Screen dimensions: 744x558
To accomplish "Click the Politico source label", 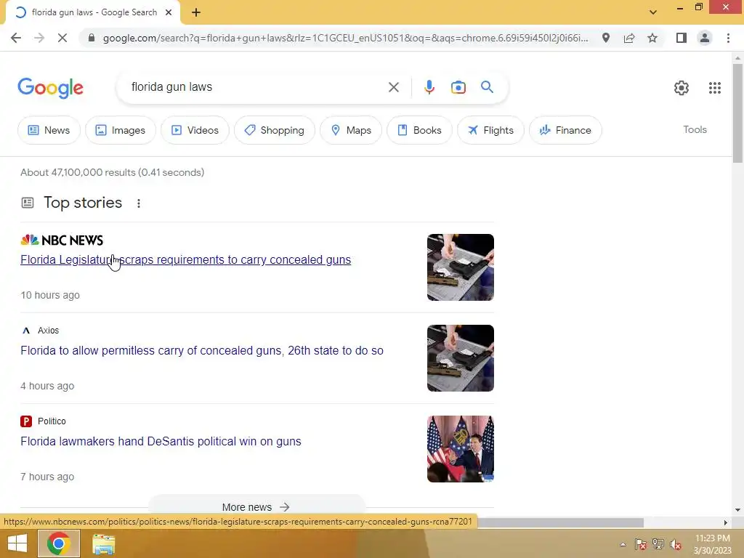I will (52, 421).
